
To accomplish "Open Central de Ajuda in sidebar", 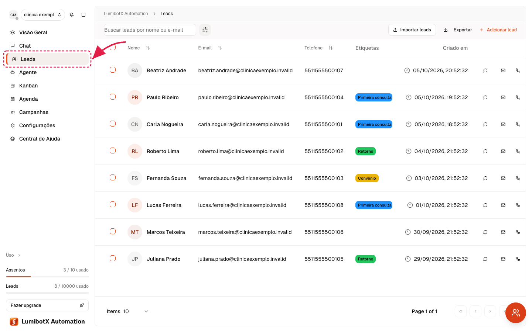I will pos(47,139).
